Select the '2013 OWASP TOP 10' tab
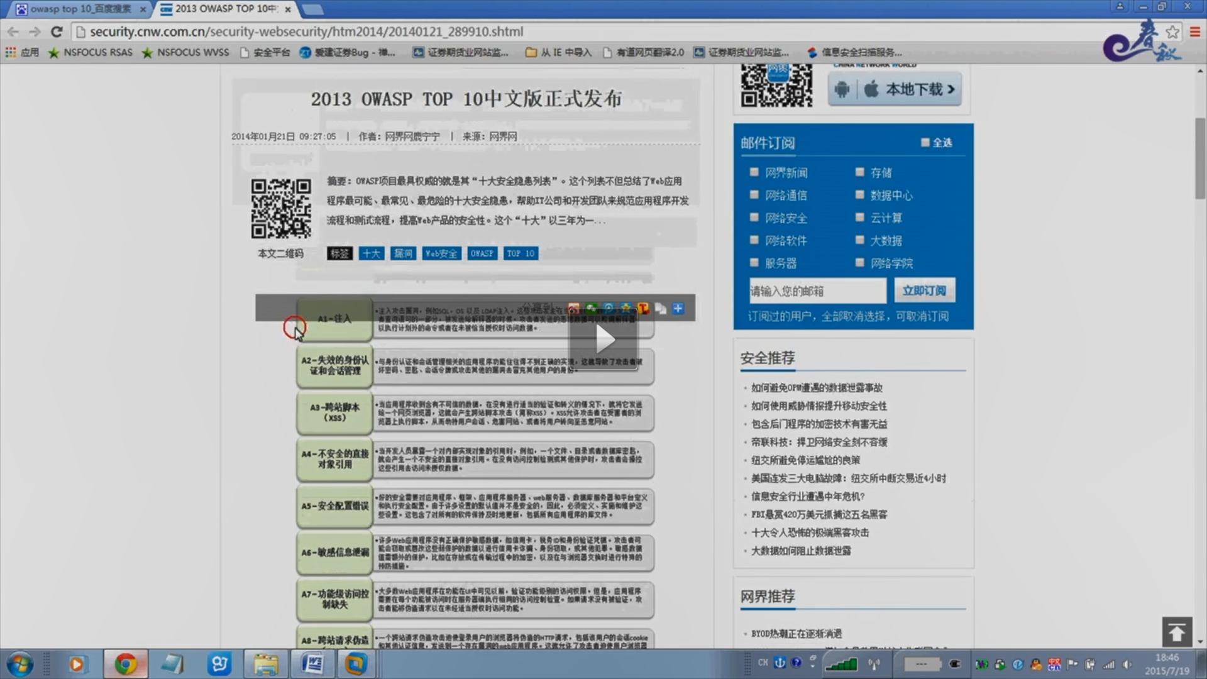Screen dimensions: 1207x679 click(x=225, y=9)
